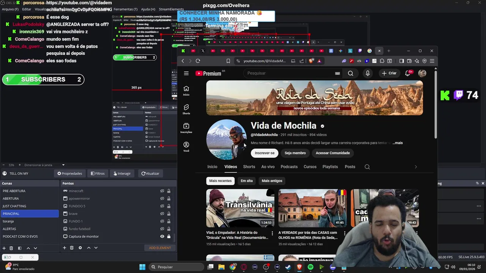The width and height of the screenshot is (486, 273).
Task: Open scene filters icon in Cenas toolbar
Action: [x=20, y=248]
